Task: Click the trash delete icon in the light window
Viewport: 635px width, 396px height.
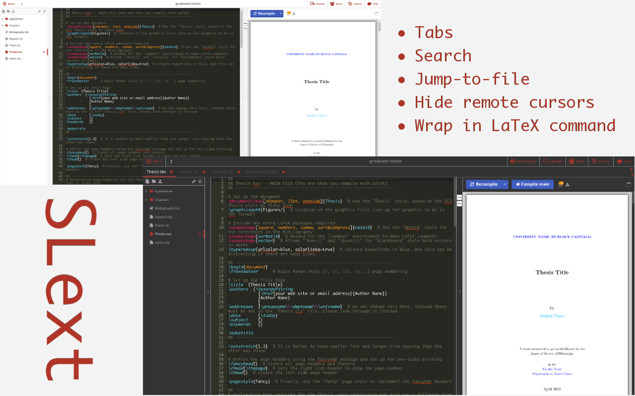Action: [44, 11]
